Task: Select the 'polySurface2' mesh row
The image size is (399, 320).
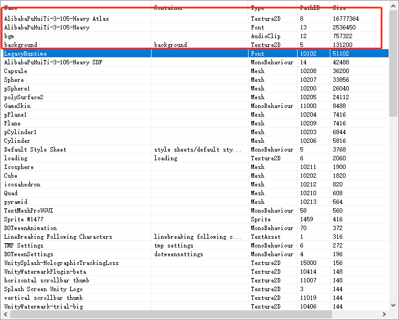Action: click(x=195, y=97)
